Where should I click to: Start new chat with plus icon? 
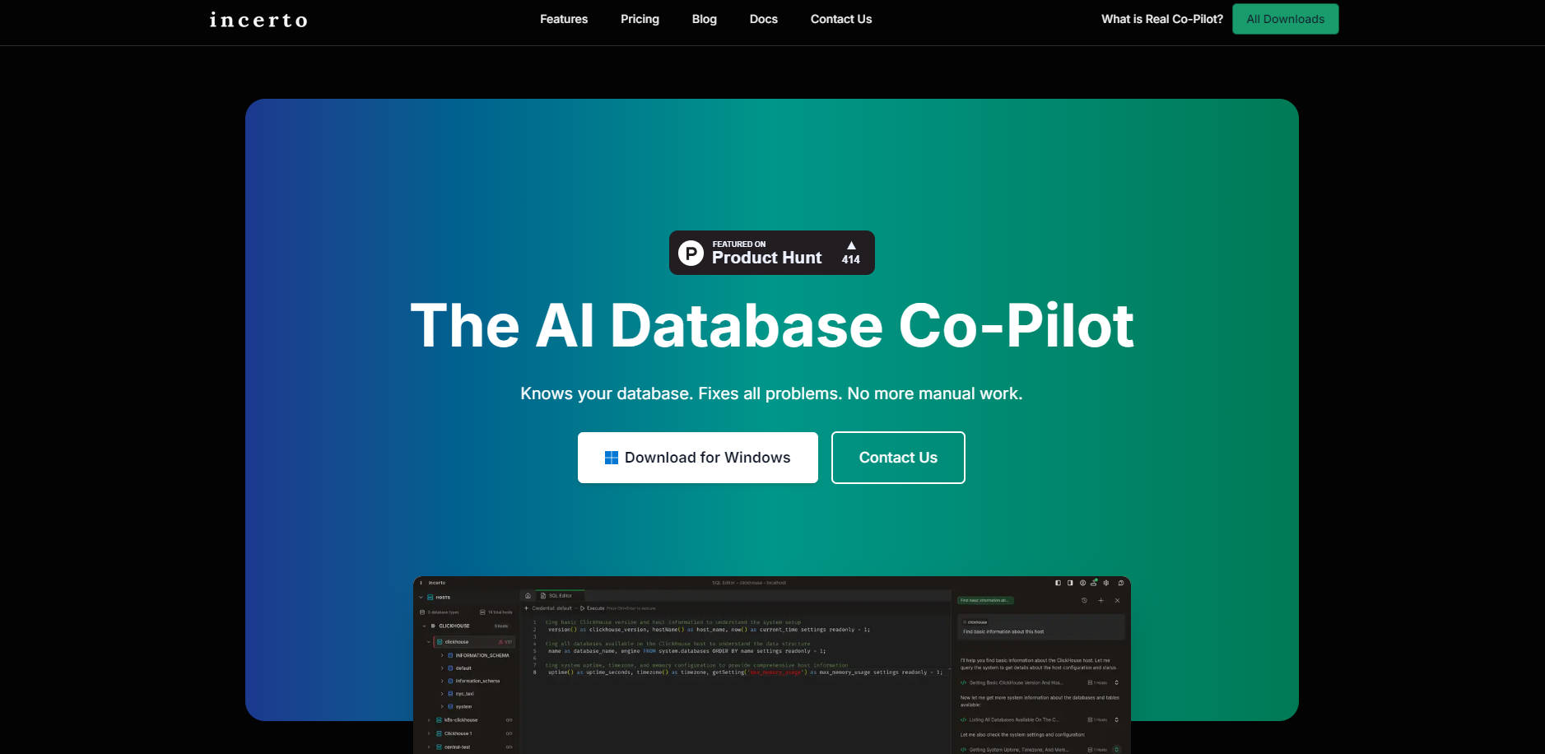1101,601
